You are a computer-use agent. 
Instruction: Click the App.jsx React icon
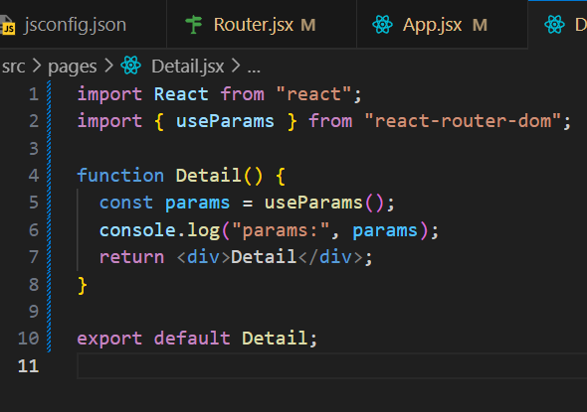(382, 25)
